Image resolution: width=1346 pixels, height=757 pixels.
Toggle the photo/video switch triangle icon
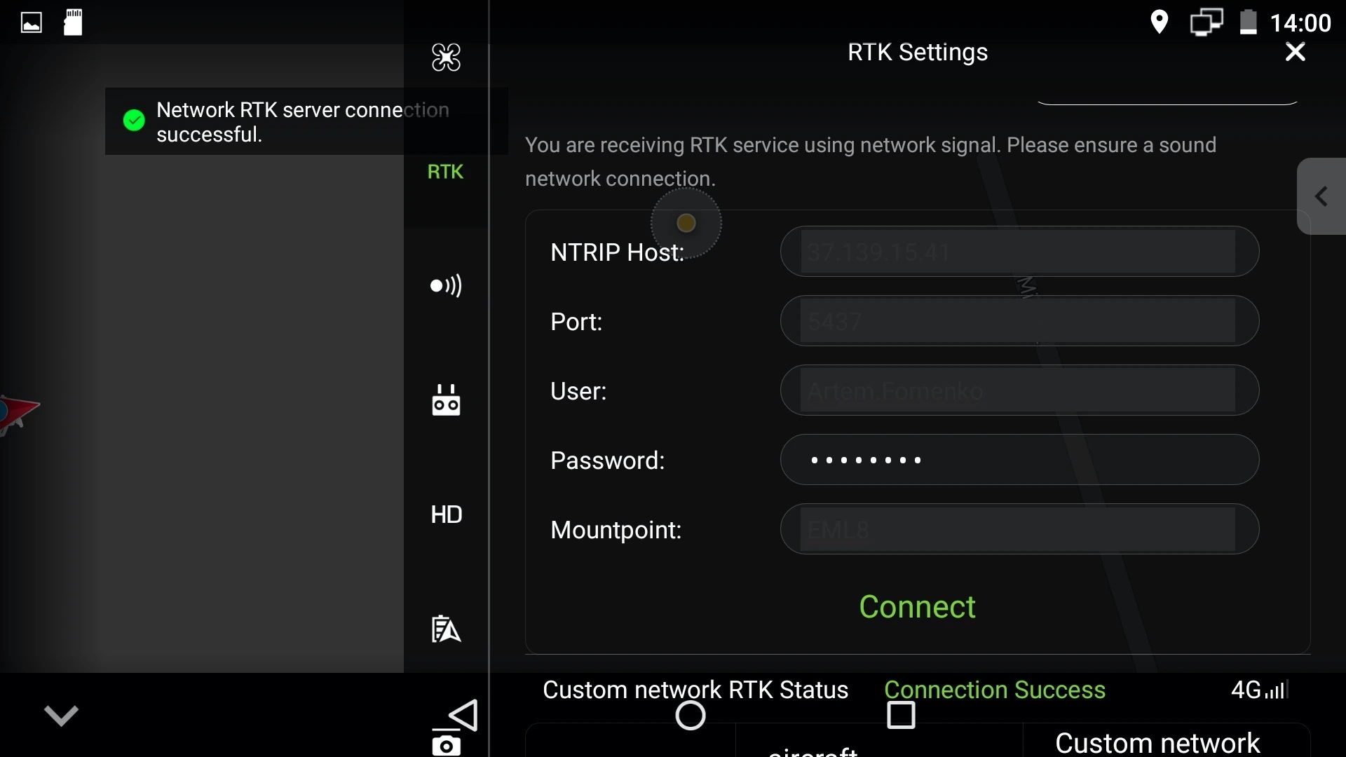click(x=463, y=716)
